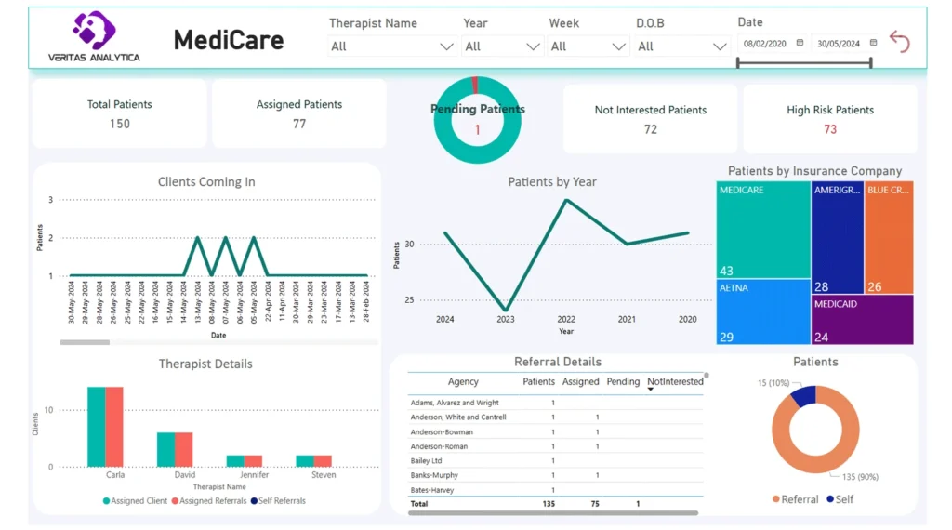The width and height of the screenshot is (952, 530).
Task: Select the MEDICARE tile in treemap
Action: [x=763, y=230]
